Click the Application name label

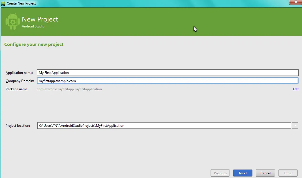[19, 73]
